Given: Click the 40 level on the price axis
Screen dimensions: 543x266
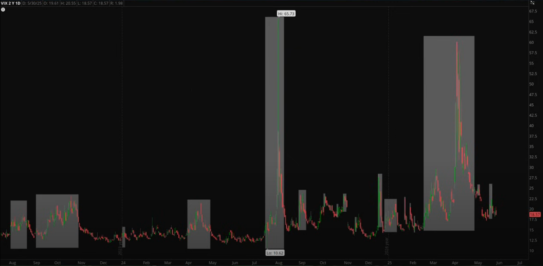Looking at the screenshot, I should [x=531, y=126].
